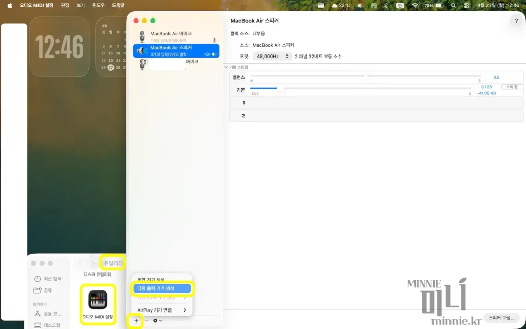Open the help question mark button
Screen dimensions: 526x329
[x=516, y=21]
